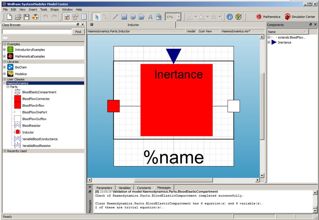Click the Find button in Class Browser
This screenshot has width=319, height=220.
point(78,32)
